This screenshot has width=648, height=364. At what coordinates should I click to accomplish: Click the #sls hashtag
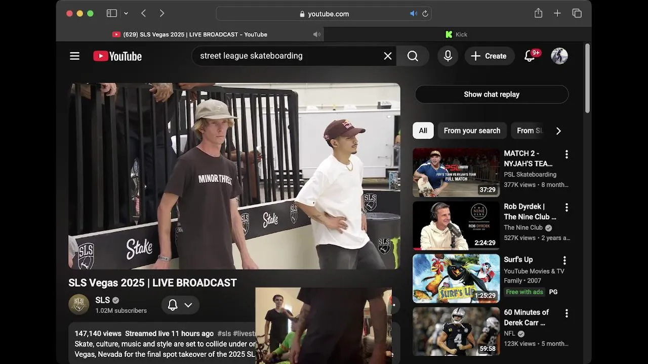[224, 334]
